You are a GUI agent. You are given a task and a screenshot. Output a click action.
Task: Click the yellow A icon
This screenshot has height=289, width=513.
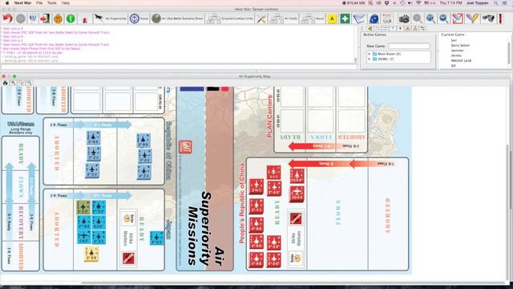pos(332,18)
